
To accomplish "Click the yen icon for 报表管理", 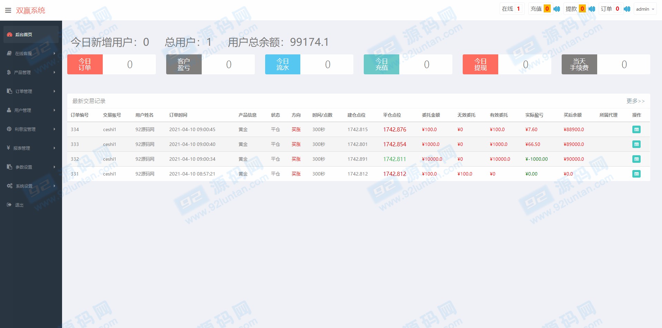I will [x=9, y=148].
